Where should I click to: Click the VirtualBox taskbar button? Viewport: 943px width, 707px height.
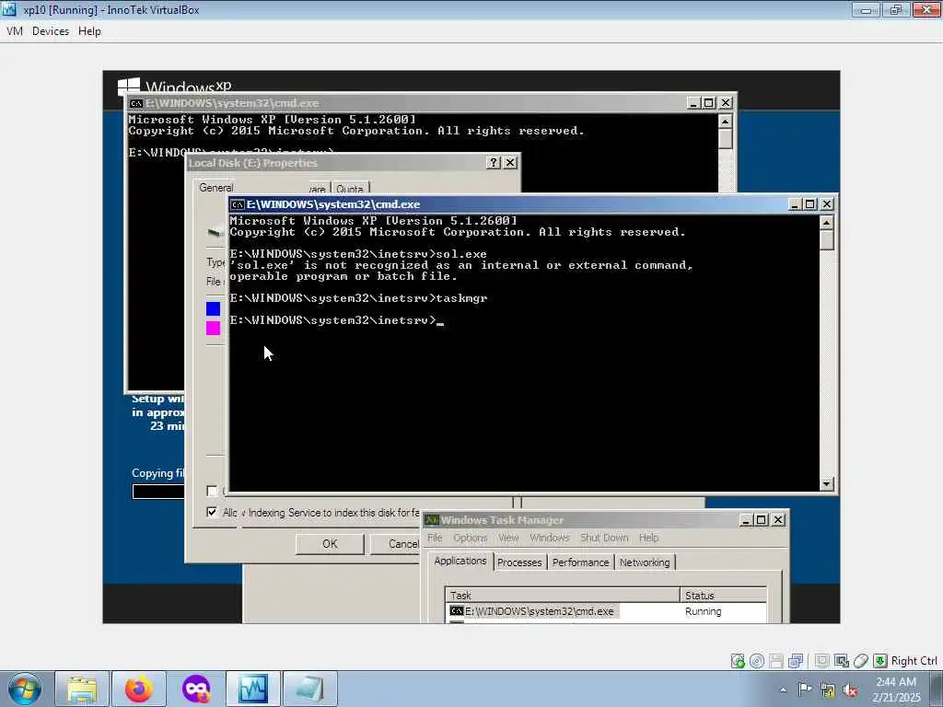tap(253, 689)
